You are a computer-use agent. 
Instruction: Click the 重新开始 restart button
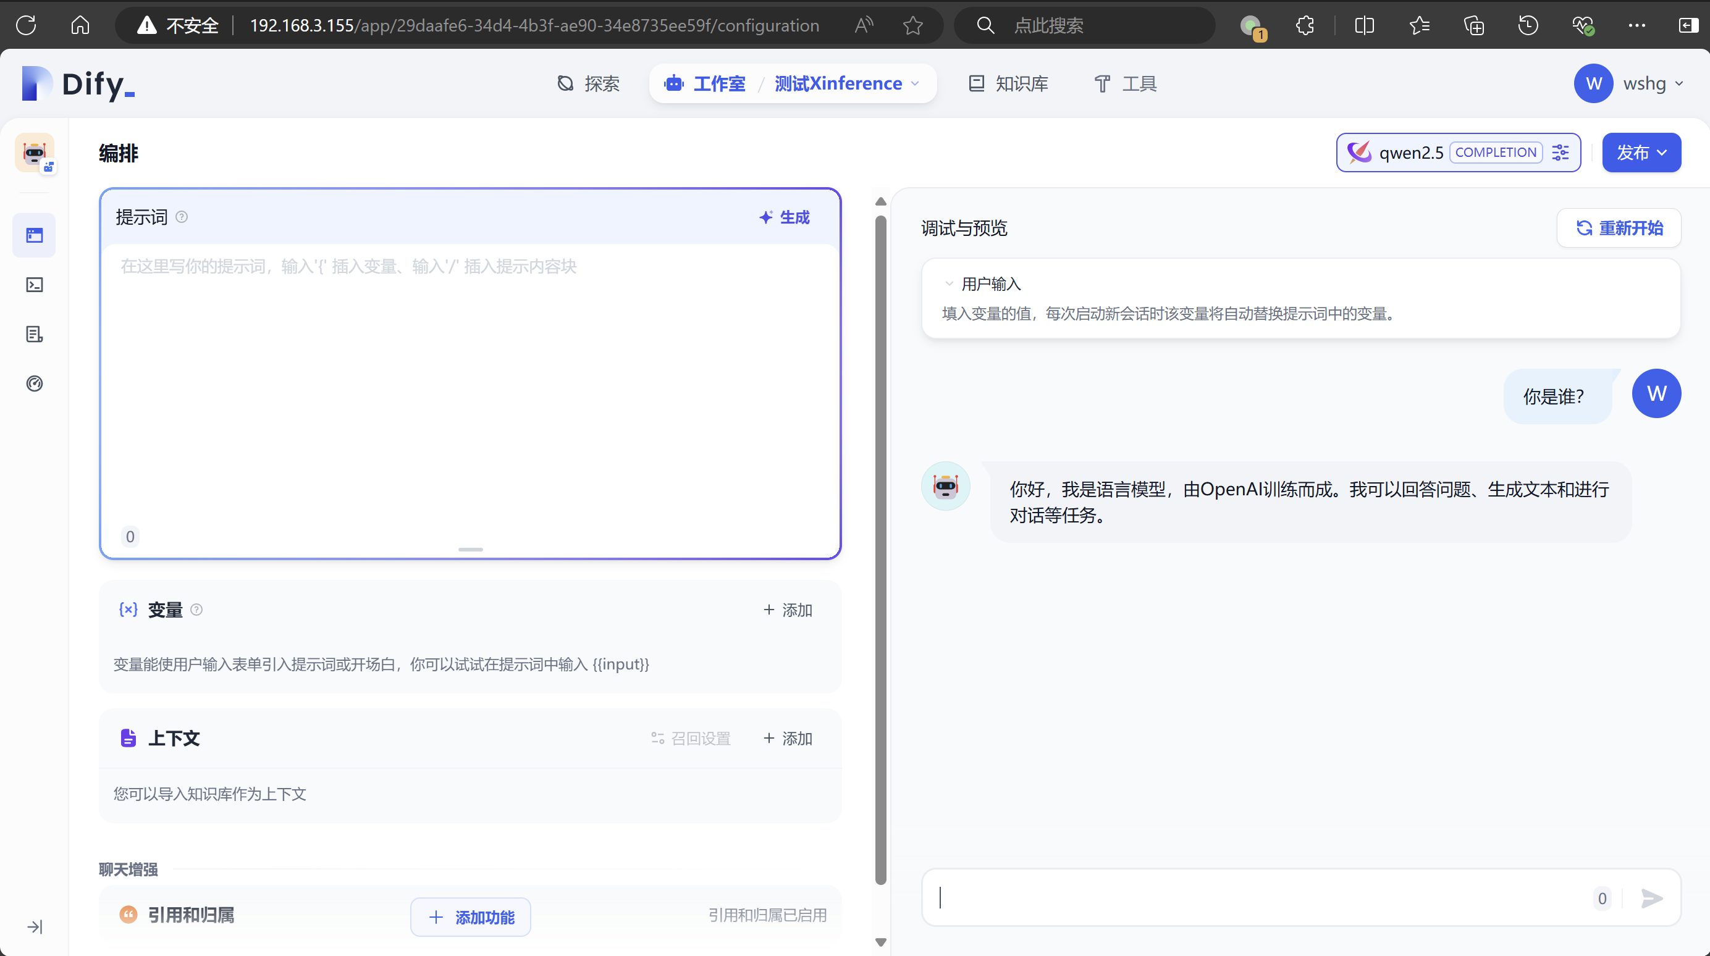(x=1619, y=229)
